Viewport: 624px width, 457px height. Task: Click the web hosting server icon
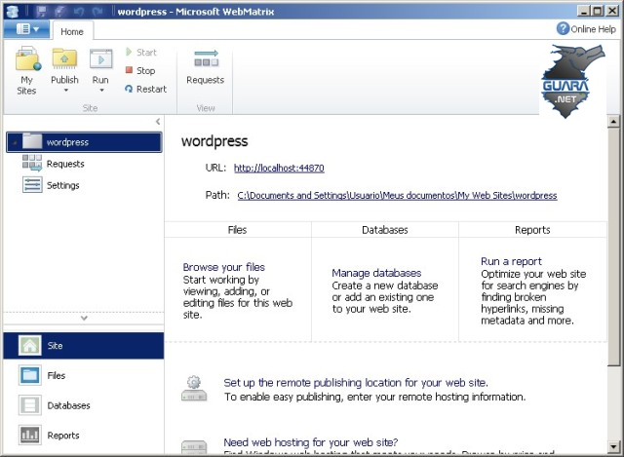tap(194, 447)
